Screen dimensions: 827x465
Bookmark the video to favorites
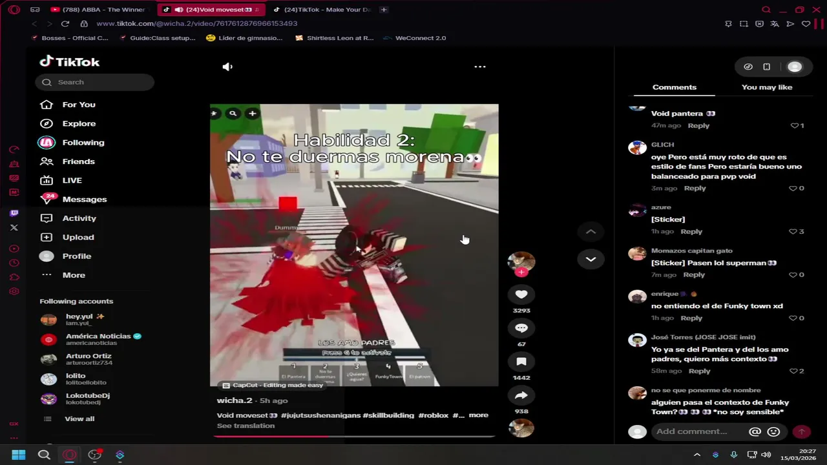(x=521, y=362)
